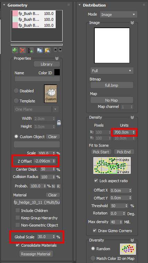This screenshot has width=148, height=263.
Task: Click the green-swatch fp_Bush list item
Action: (x=34, y=19)
